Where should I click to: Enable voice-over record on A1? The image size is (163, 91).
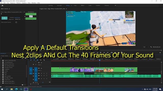pyautogui.click(x=47, y=74)
